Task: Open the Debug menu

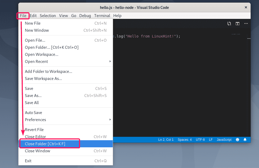Action: (x=85, y=15)
